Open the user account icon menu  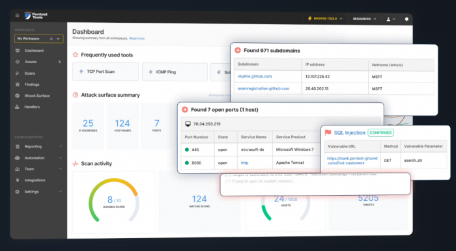(391, 19)
